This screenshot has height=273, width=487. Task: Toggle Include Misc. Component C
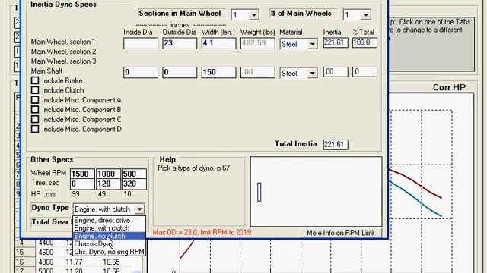35,119
